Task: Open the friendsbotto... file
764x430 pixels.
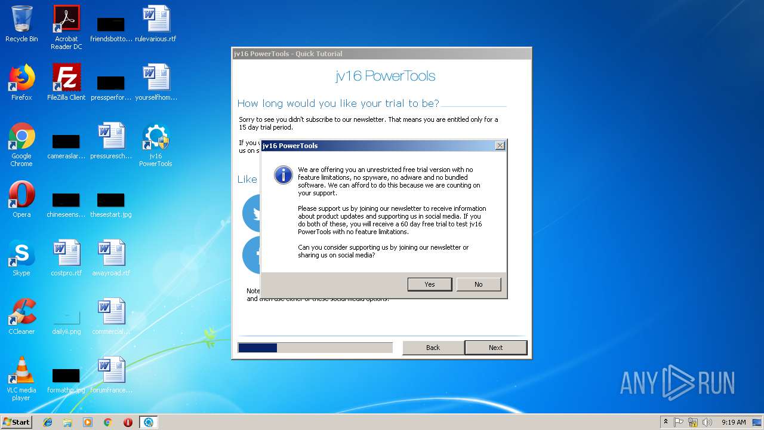Action: pyautogui.click(x=111, y=29)
